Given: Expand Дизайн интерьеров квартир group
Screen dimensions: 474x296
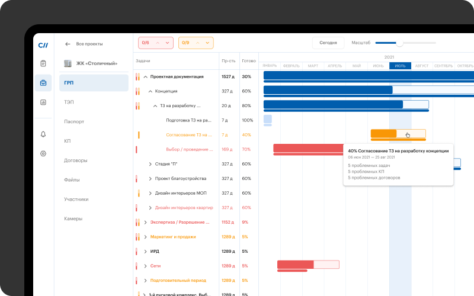Looking at the screenshot, I should [150, 208].
